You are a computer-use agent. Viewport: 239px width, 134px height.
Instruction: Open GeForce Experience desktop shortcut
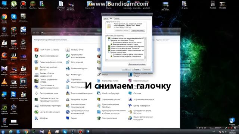tap(4, 109)
